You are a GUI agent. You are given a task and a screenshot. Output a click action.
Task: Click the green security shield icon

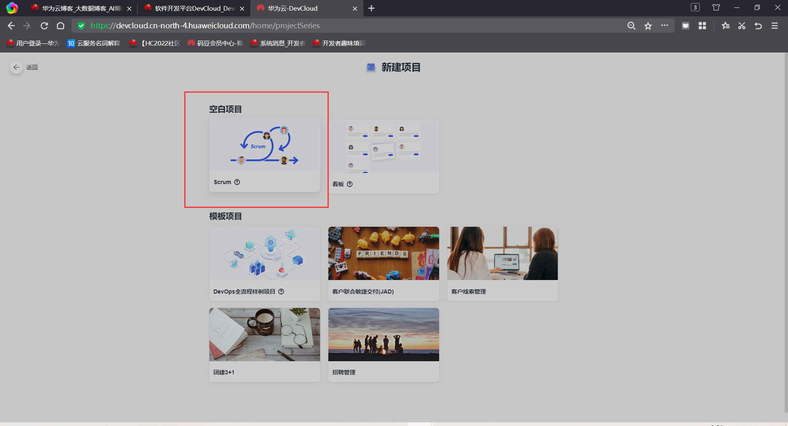(81, 26)
